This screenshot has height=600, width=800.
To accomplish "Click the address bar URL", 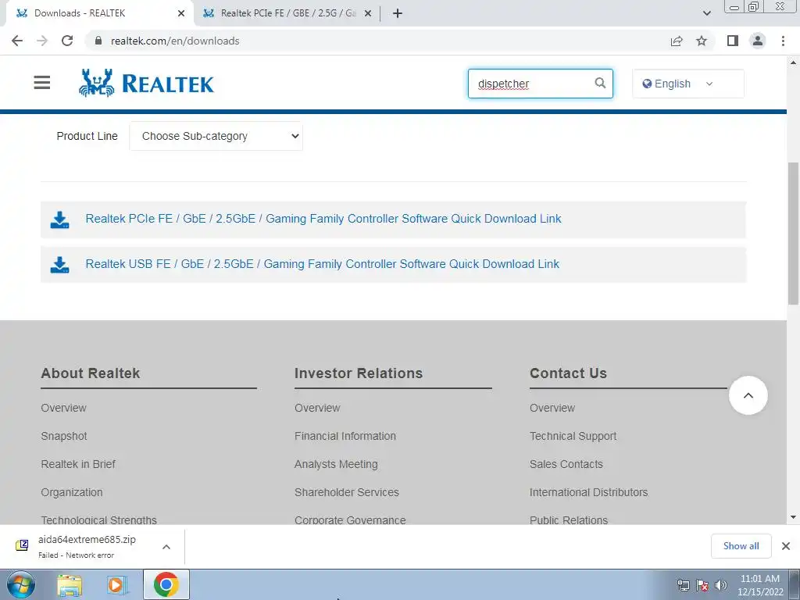I will coord(175,41).
